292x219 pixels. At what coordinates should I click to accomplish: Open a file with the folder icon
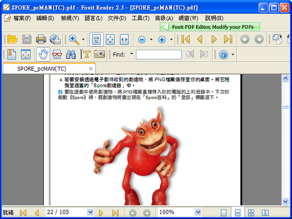pyautogui.click(x=13, y=39)
